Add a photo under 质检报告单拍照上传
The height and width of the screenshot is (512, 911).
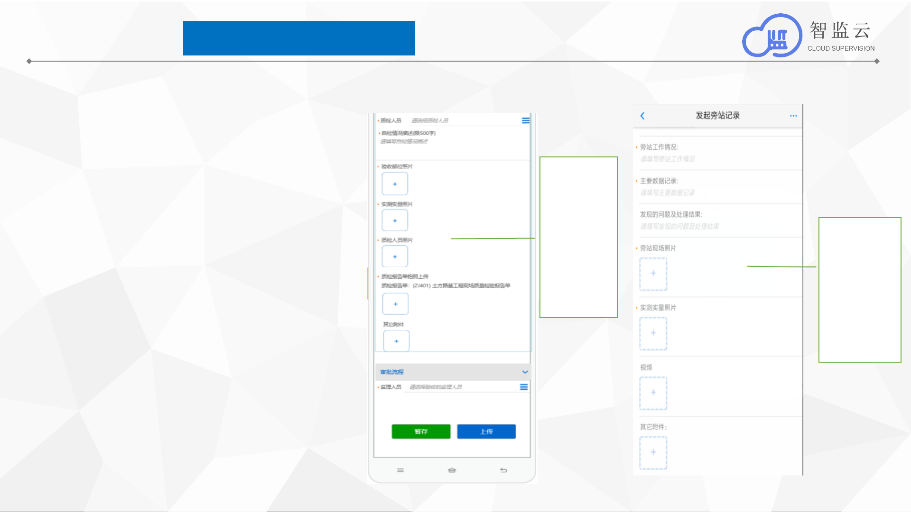[x=395, y=304]
